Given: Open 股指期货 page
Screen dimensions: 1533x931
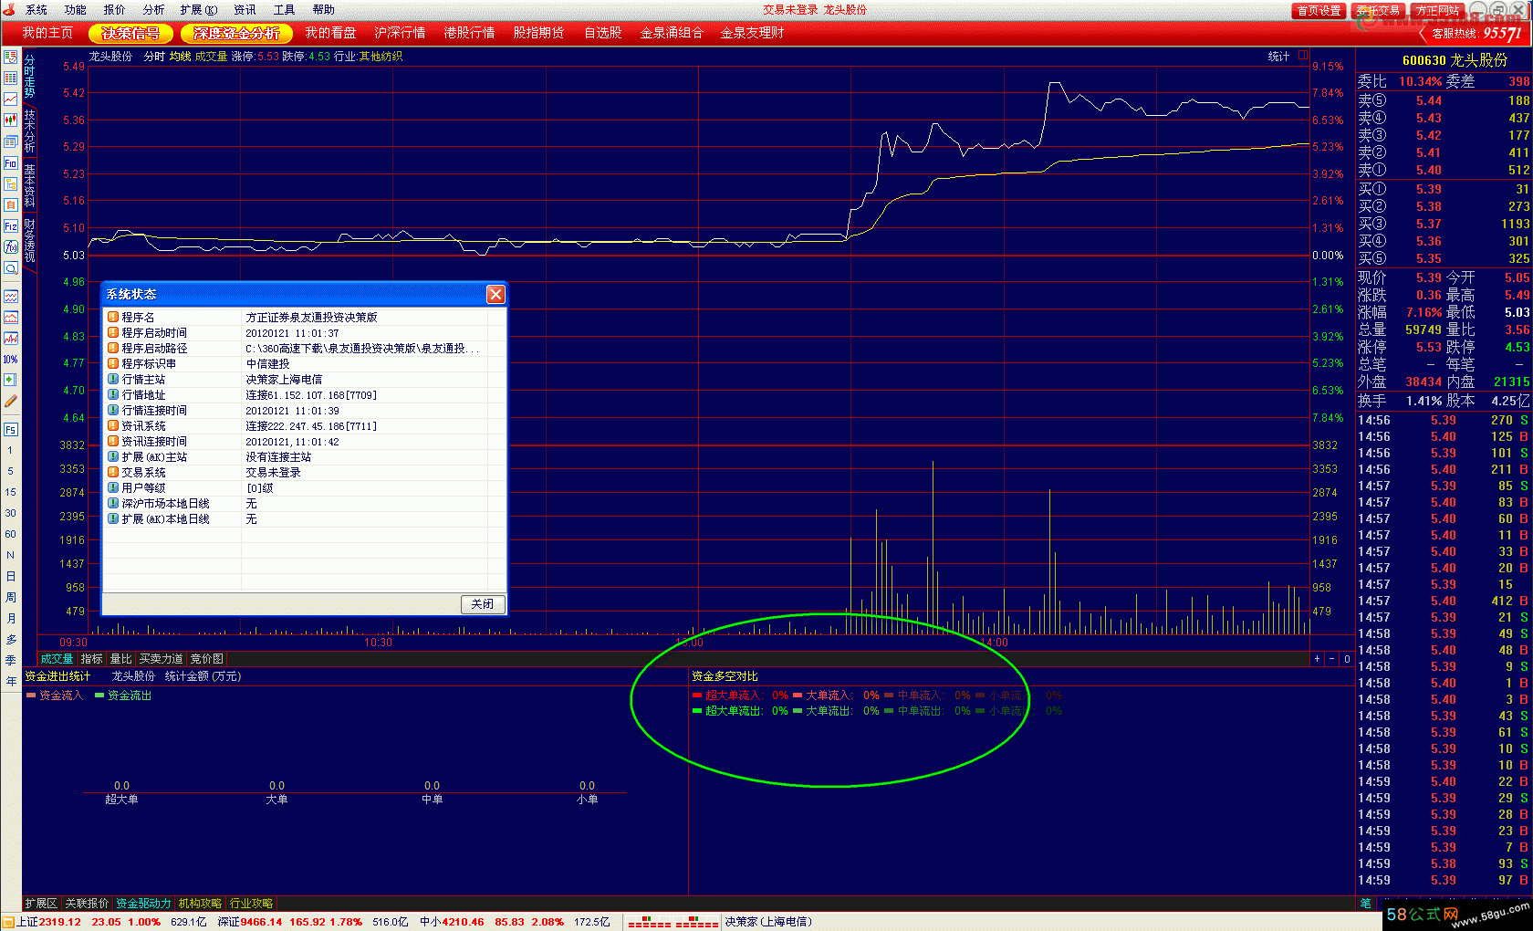Looking at the screenshot, I should coord(538,33).
